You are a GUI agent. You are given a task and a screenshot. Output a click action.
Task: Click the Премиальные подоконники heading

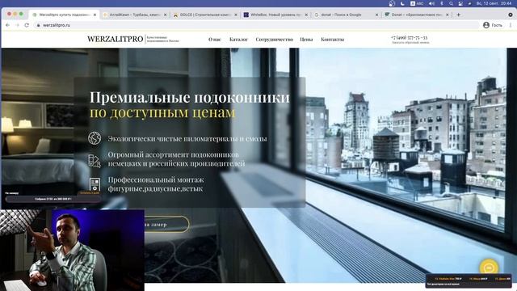[x=190, y=97]
